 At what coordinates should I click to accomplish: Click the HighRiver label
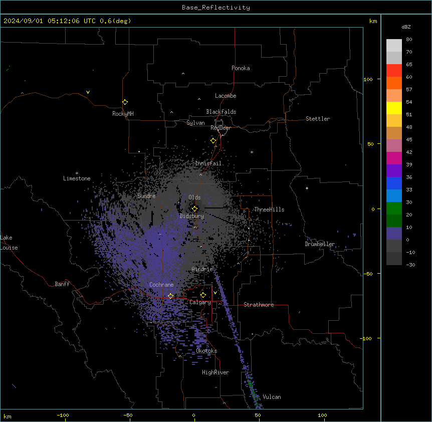tap(215, 372)
